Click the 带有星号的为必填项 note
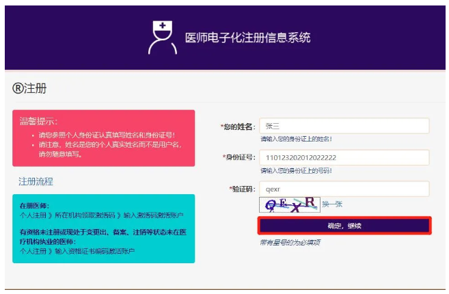Viewport: 449px width, 294px height. 290,242
